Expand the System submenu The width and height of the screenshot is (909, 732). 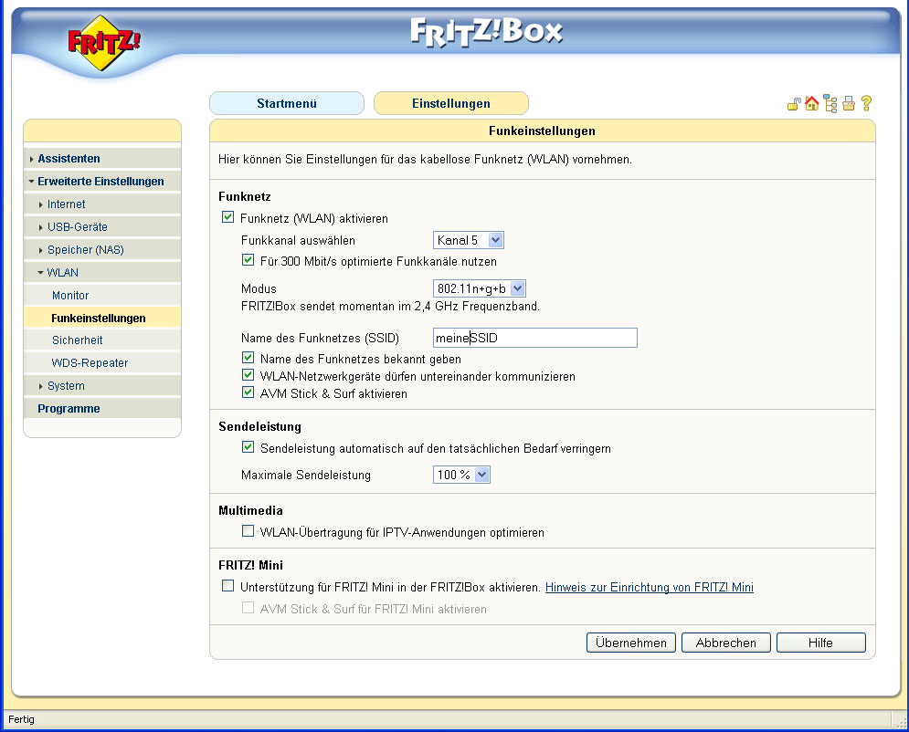click(x=102, y=386)
